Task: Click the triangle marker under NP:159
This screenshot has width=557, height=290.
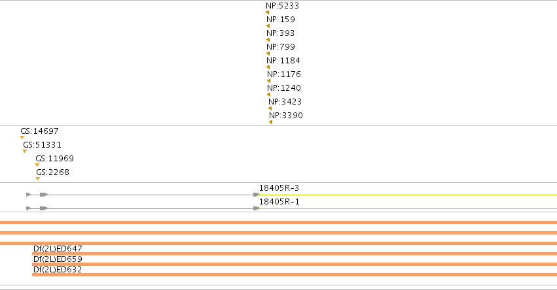Action: [268, 26]
